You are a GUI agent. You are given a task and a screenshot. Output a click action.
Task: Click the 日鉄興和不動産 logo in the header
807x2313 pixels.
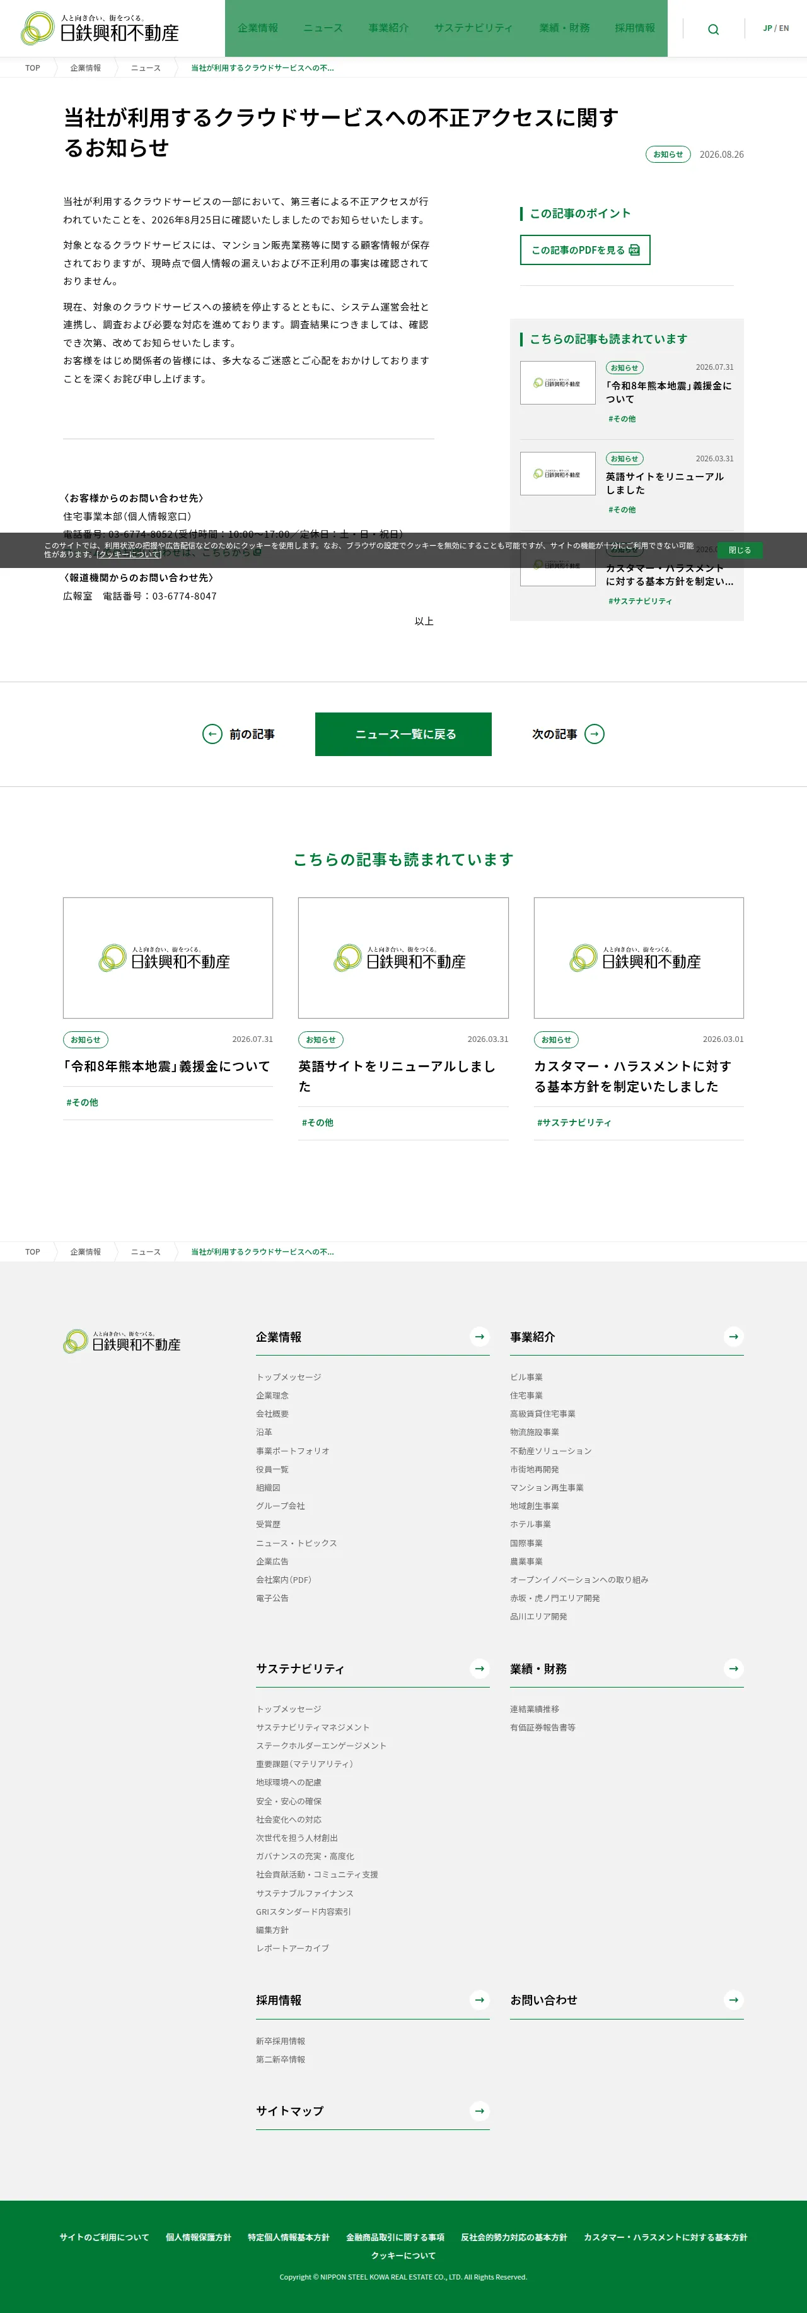[100, 28]
